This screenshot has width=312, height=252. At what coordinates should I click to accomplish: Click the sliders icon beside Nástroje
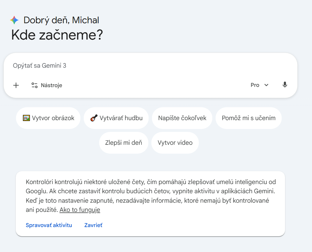click(34, 85)
